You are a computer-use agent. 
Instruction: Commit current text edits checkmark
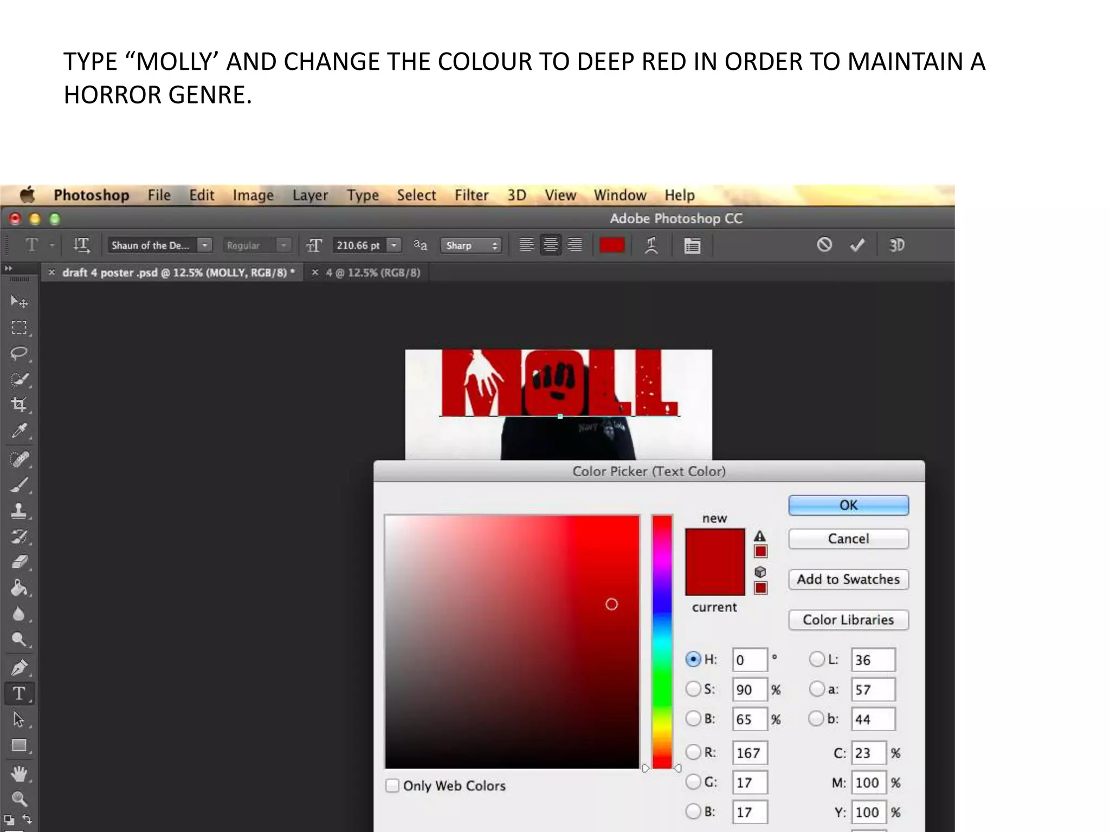857,245
